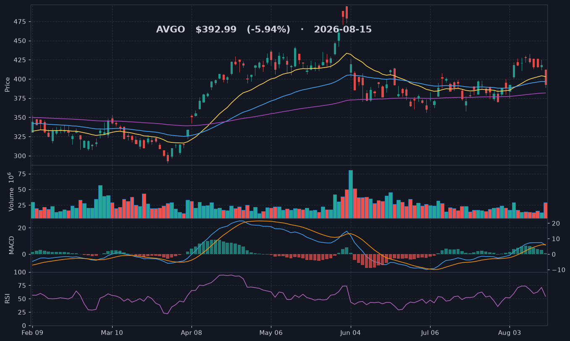
Task: Select the May 06 x-axis date label
Action: pyautogui.click(x=271, y=332)
